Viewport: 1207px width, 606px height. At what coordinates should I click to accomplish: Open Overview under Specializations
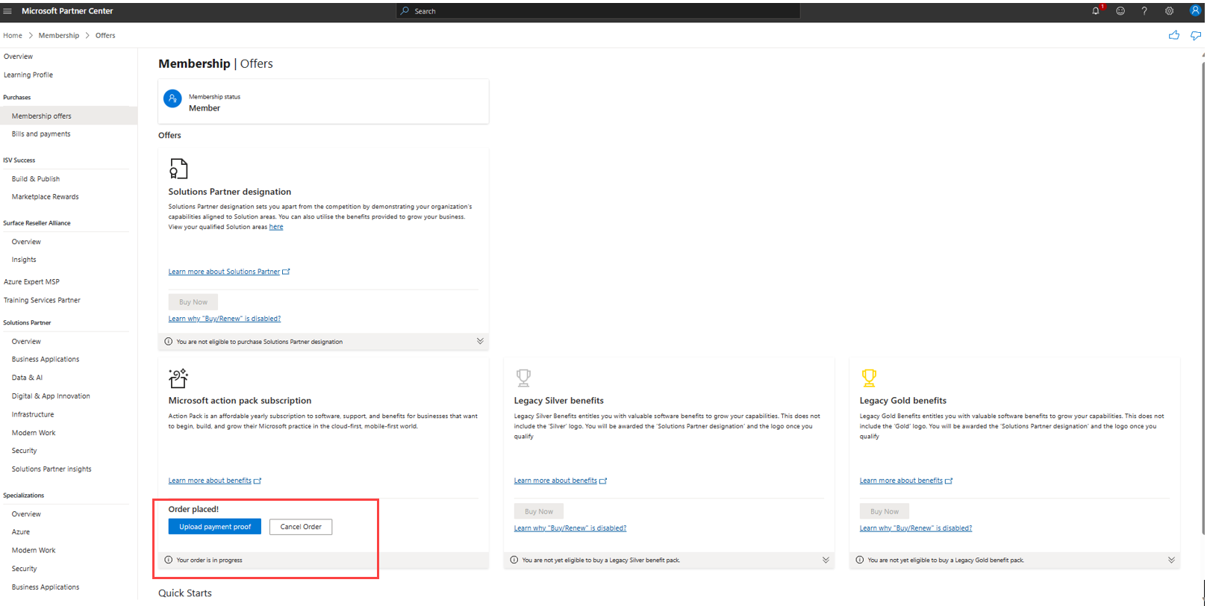click(26, 514)
